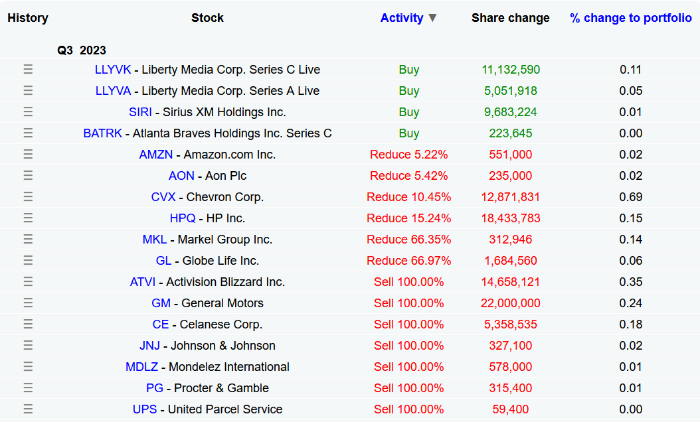Image resolution: width=700 pixels, height=422 pixels.
Task: Click the Activity sort arrow
Action: coord(432,18)
